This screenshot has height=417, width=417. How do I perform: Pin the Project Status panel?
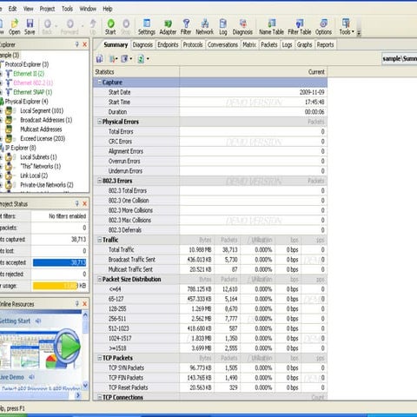tap(77, 203)
